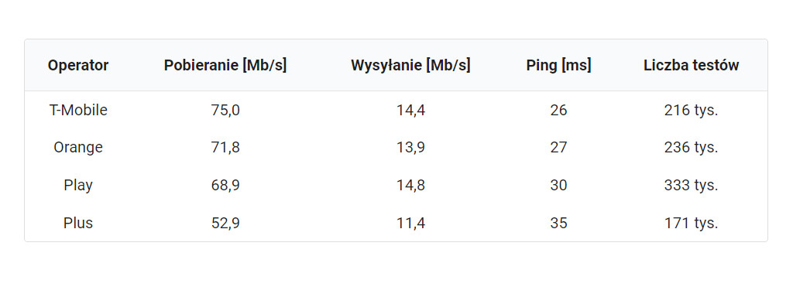Click the 216 tys. test count cell
The image size is (793, 287).
pyautogui.click(x=692, y=110)
